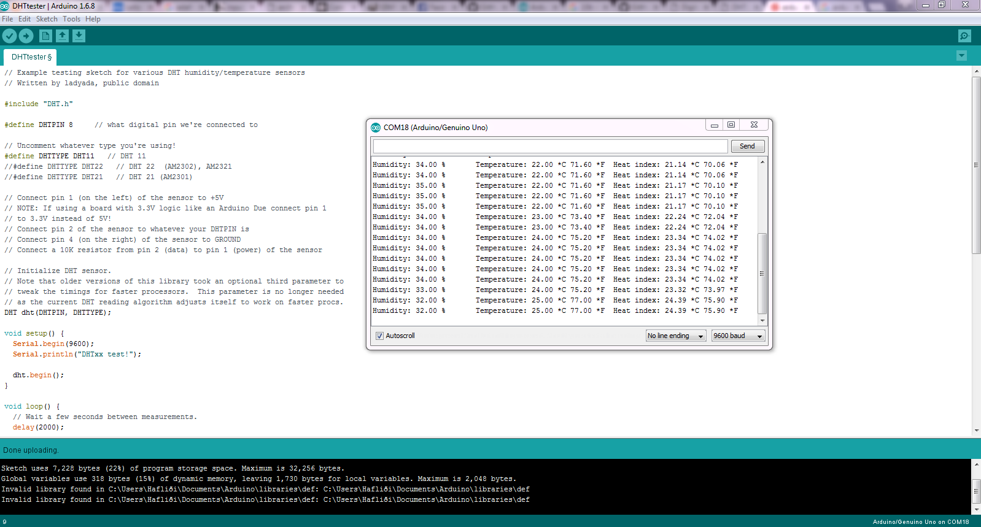Click the 'Done uploading.' status message

[x=31, y=450]
